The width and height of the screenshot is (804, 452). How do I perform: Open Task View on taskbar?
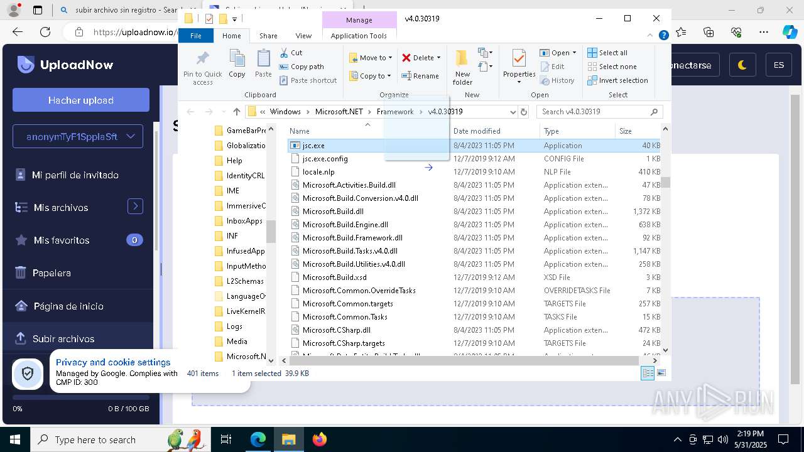[227, 439]
